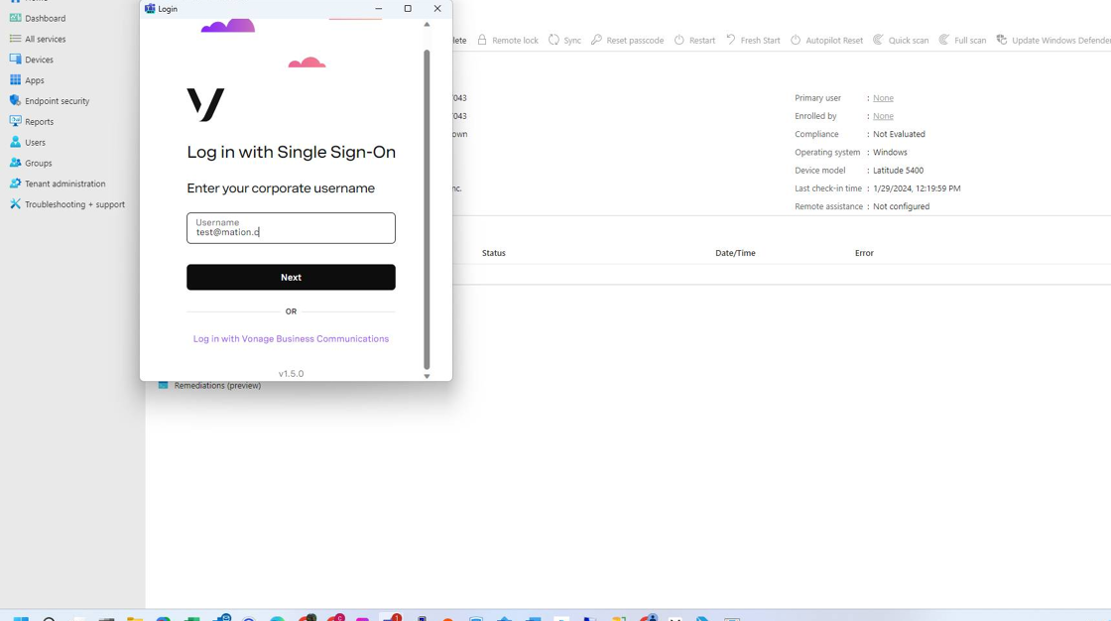Click the 'Windows' operating system value
Screen dimensions: 1111x621
890,152
